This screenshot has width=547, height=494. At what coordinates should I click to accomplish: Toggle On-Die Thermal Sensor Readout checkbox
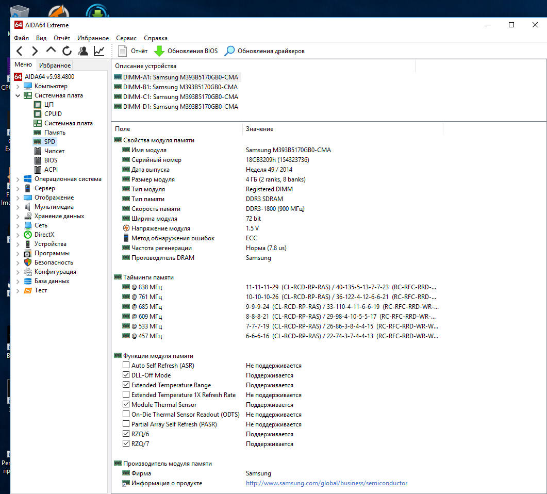pos(126,414)
